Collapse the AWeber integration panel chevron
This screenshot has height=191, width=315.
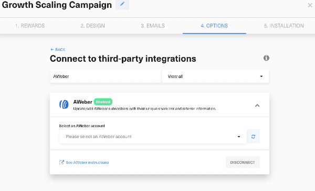click(x=257, y=106)
